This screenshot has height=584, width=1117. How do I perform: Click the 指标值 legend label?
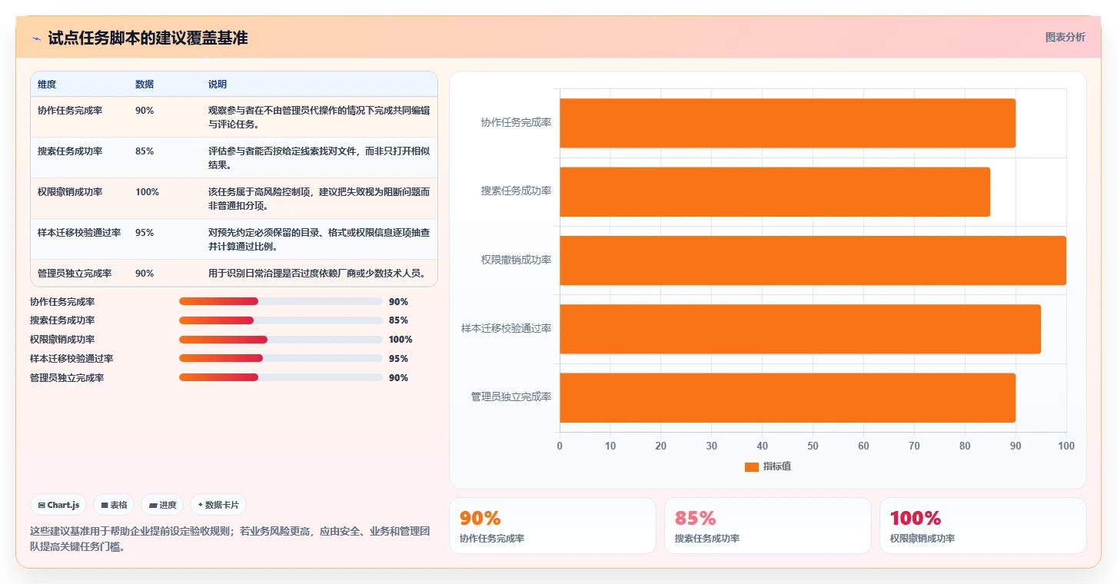(777, 467)
